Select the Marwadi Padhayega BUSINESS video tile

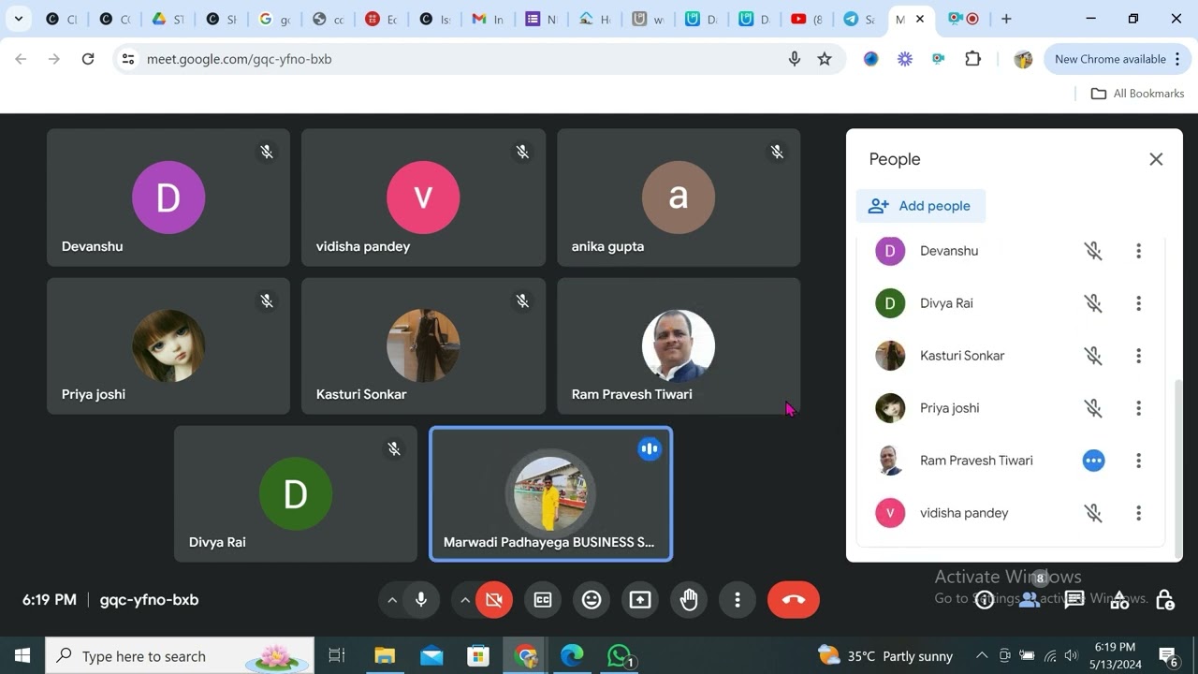click(x=550, y=494)
